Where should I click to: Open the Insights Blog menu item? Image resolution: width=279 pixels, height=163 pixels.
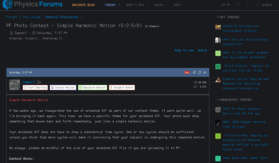83,5
